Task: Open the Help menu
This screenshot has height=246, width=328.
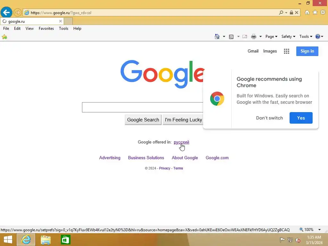Action: pos(77,29)
